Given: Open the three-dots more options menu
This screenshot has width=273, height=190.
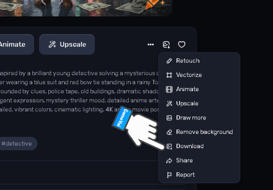Looking at the screenshot, I should 151,45.
